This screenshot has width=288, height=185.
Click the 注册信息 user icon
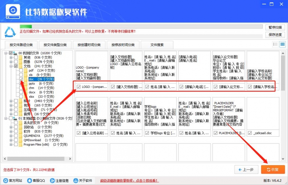(52, 180)
